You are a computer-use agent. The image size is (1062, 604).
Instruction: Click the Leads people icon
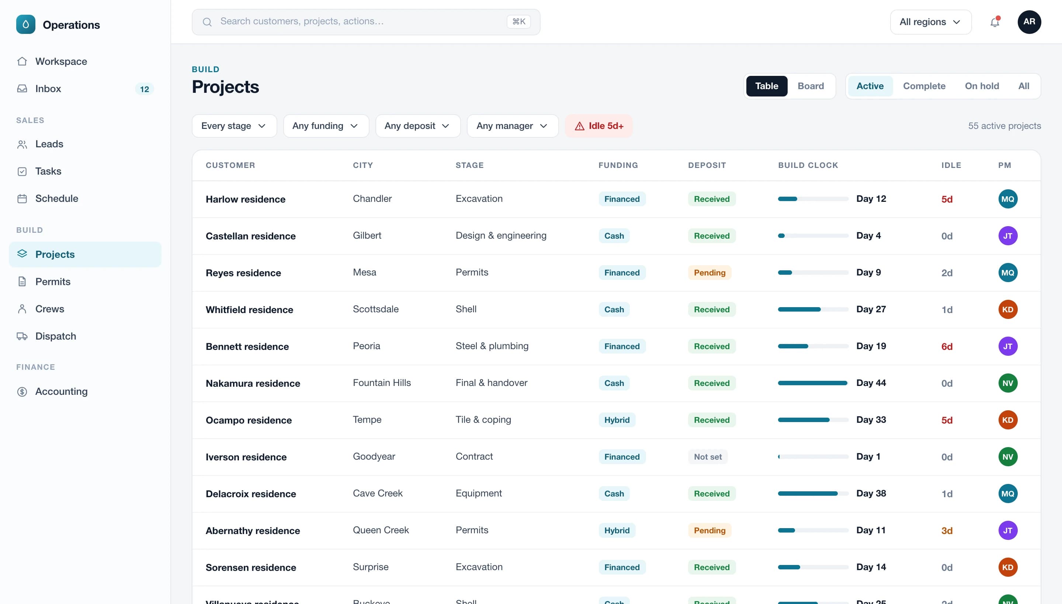tap(22, 144)
